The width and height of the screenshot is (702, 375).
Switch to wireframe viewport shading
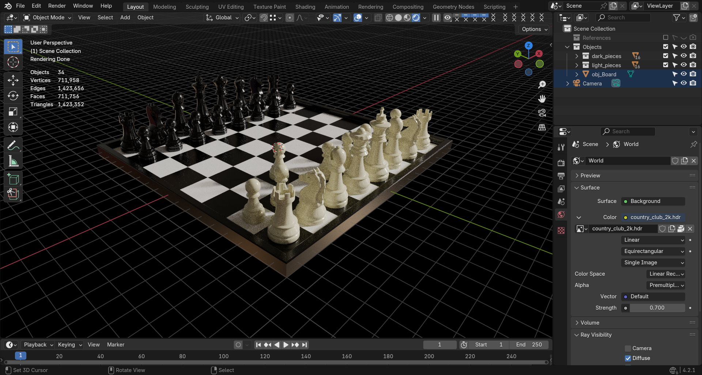[x=390, y=18]
